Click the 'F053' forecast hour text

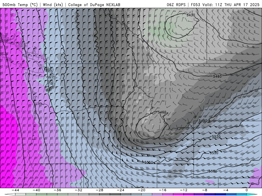[195, 5]
